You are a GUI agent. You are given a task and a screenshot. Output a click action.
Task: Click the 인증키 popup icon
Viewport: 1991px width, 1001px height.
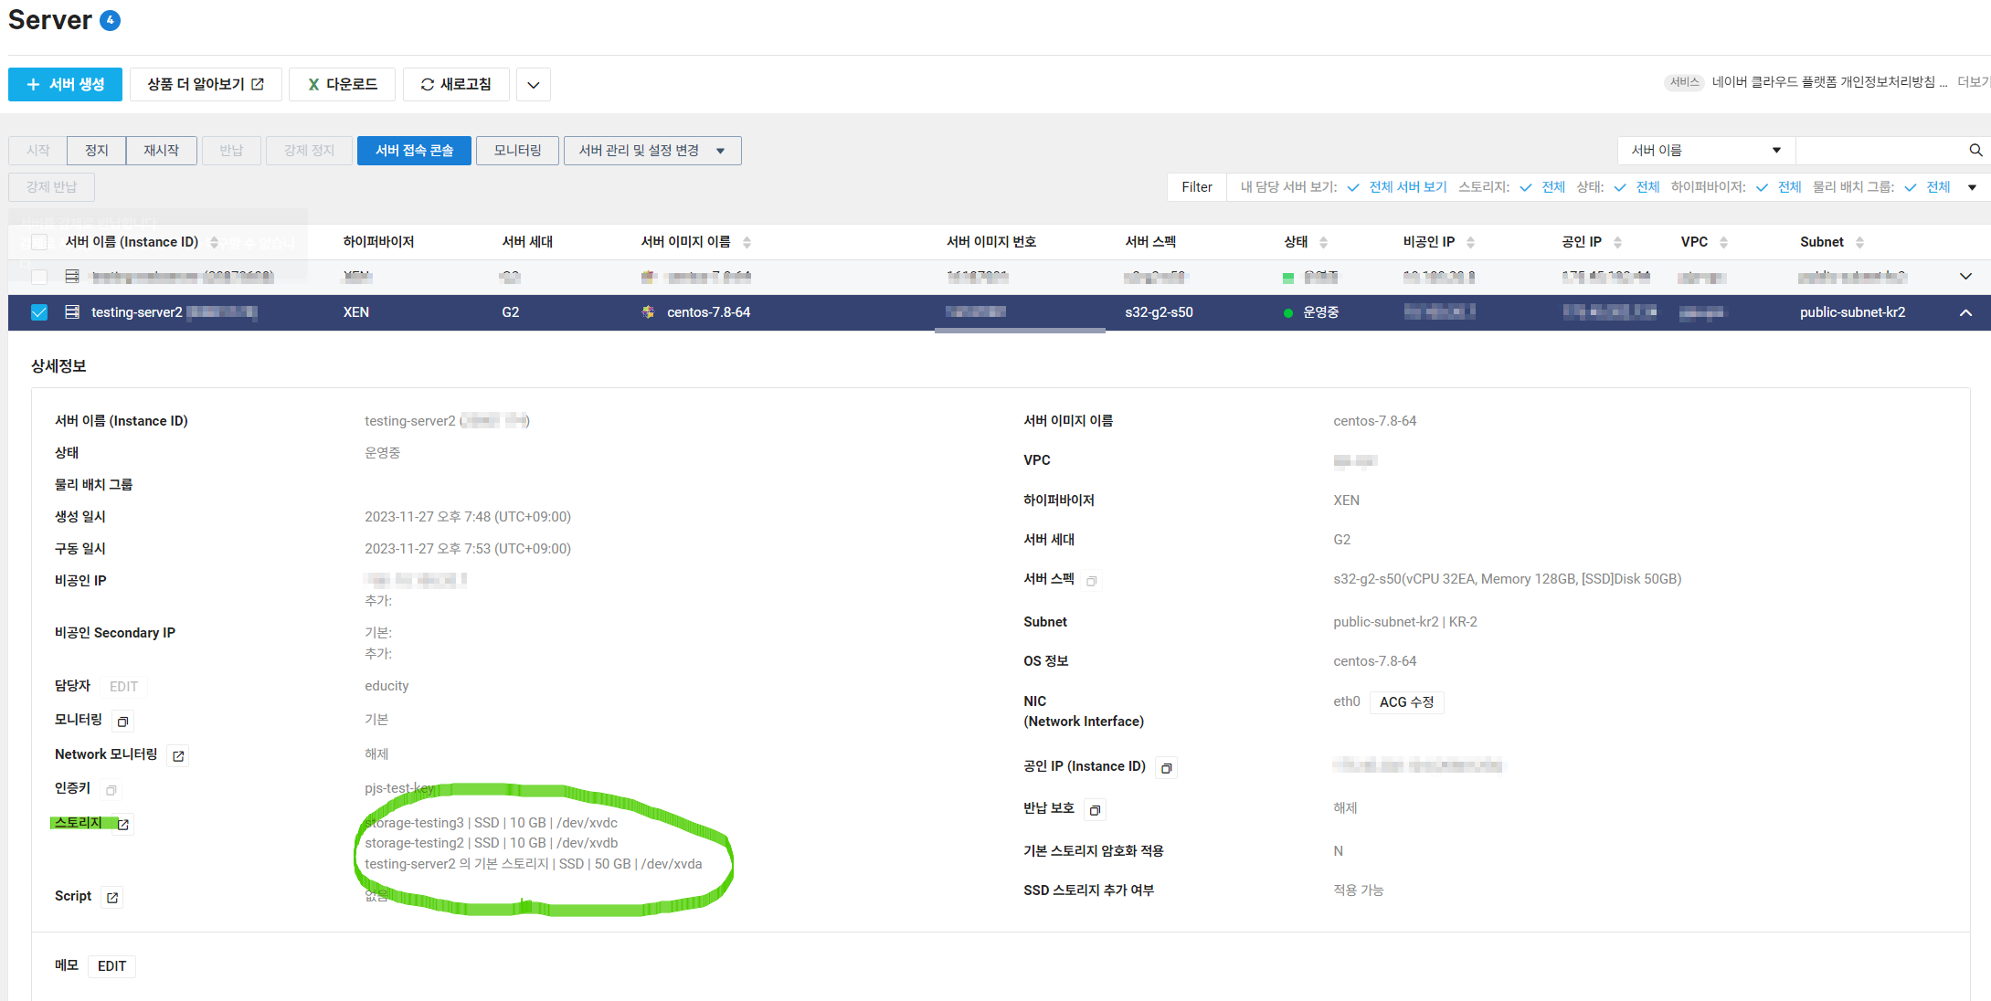(x=111, y=790)
